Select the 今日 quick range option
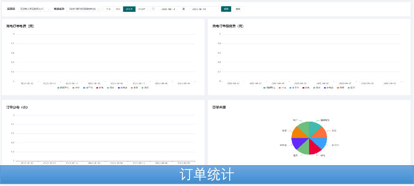 click(108, 9)
